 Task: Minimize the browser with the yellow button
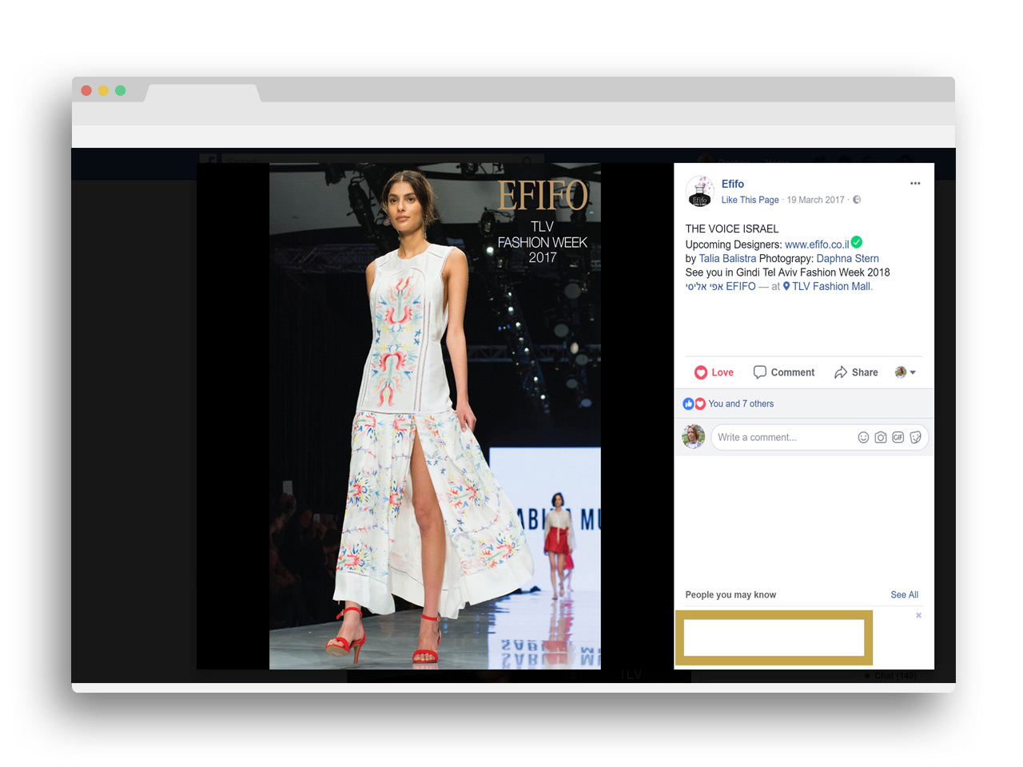pyautogui.click(x=103, y=90)
